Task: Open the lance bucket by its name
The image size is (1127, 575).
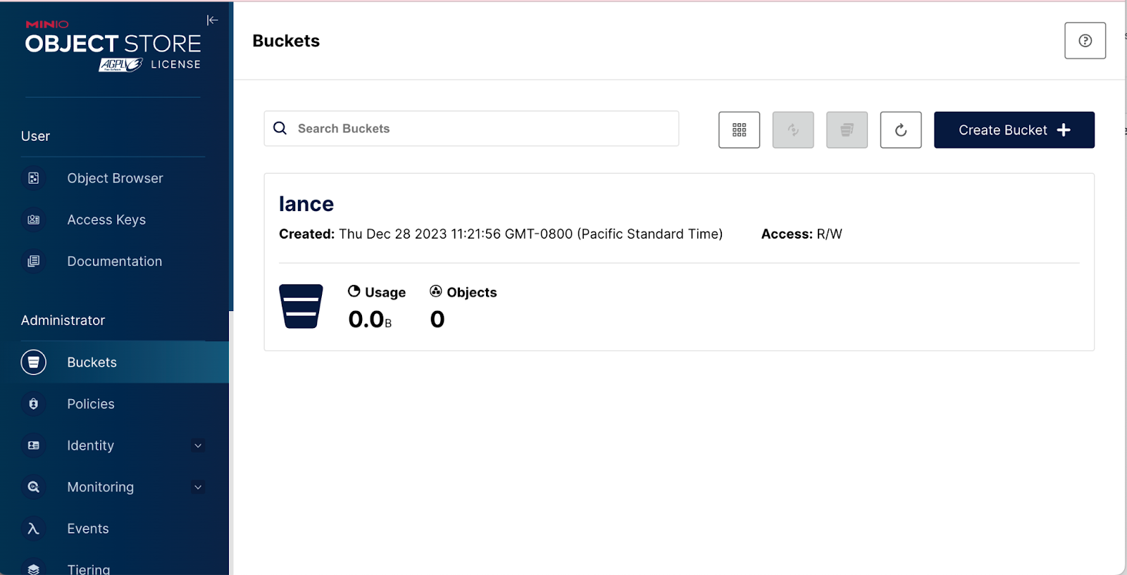Action: point(306,204)
